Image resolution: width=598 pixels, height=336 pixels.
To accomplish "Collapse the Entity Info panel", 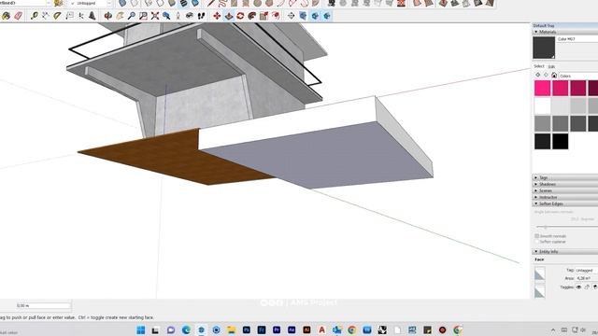I will [536, 252].
